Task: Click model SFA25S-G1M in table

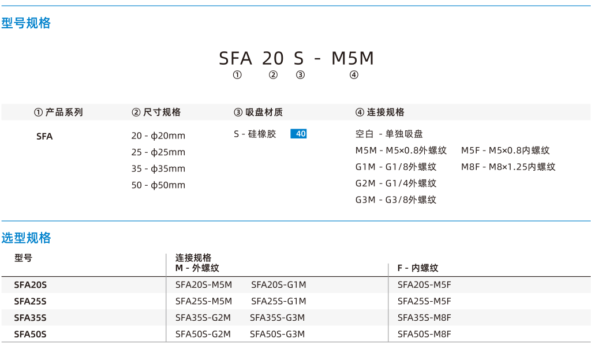Action: [x=279, y=301]
